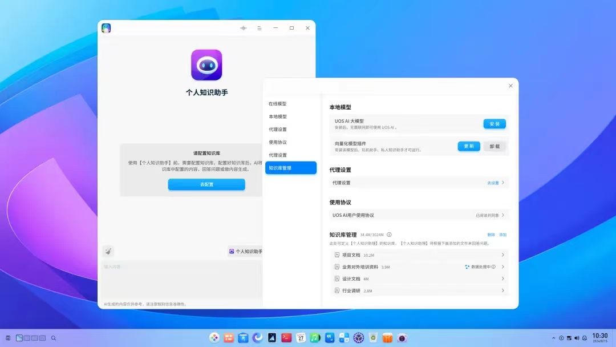Image resolution: width=616 pixels, height=347 pixels.
Task: Click the 项目文档 file name
Action: [x=351, y=255]
